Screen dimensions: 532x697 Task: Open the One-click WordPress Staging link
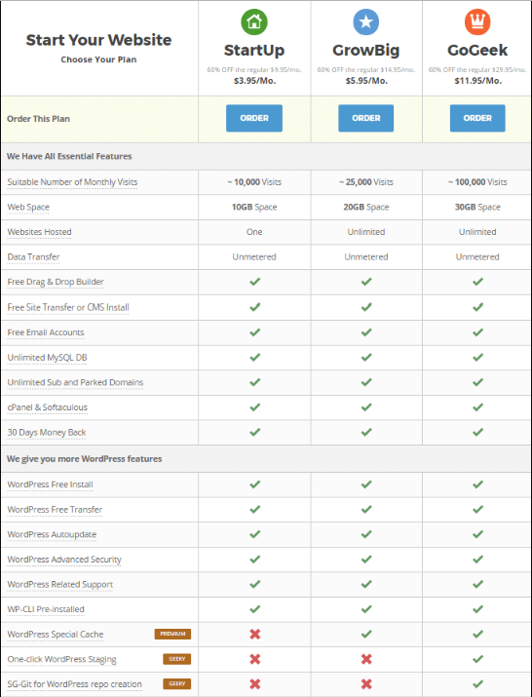point(61,659)
